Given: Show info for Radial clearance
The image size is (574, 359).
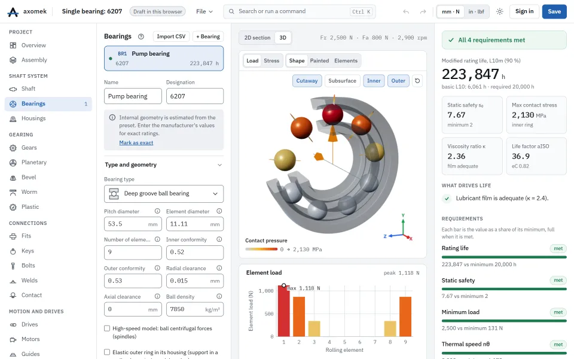Looking at the screenshot, I should [219, 268].
